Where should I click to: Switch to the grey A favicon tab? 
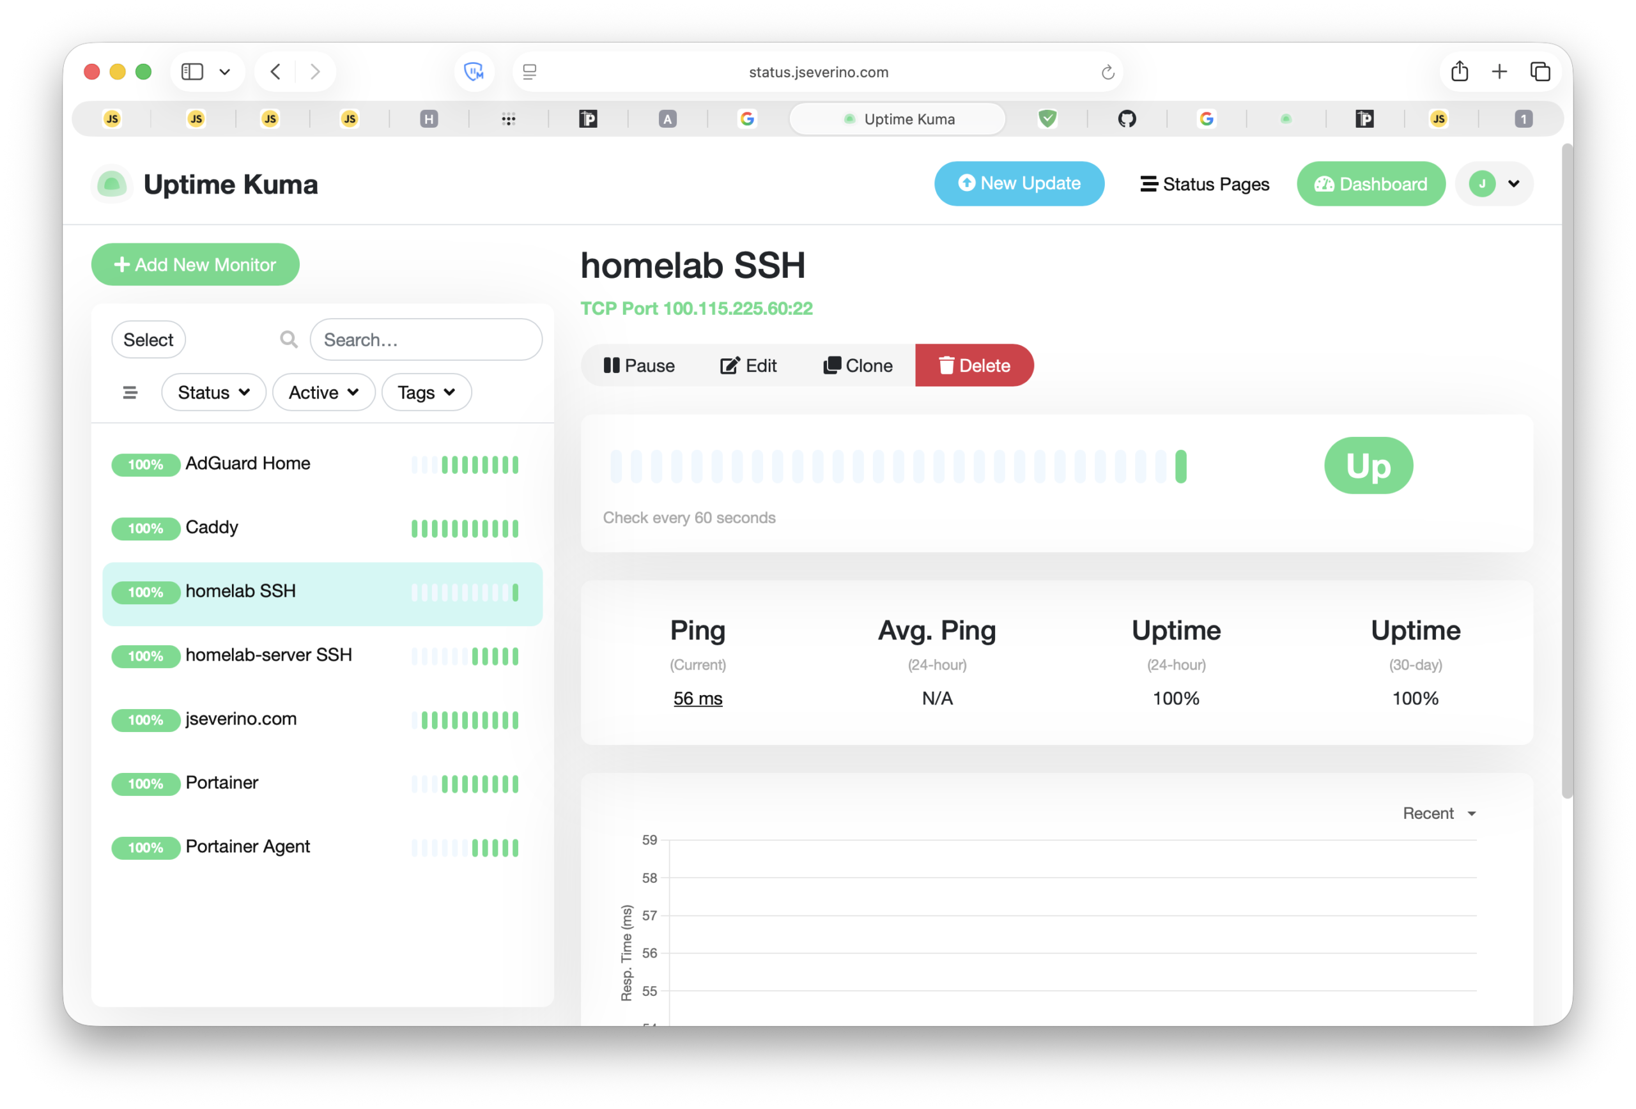pos(667,119)
